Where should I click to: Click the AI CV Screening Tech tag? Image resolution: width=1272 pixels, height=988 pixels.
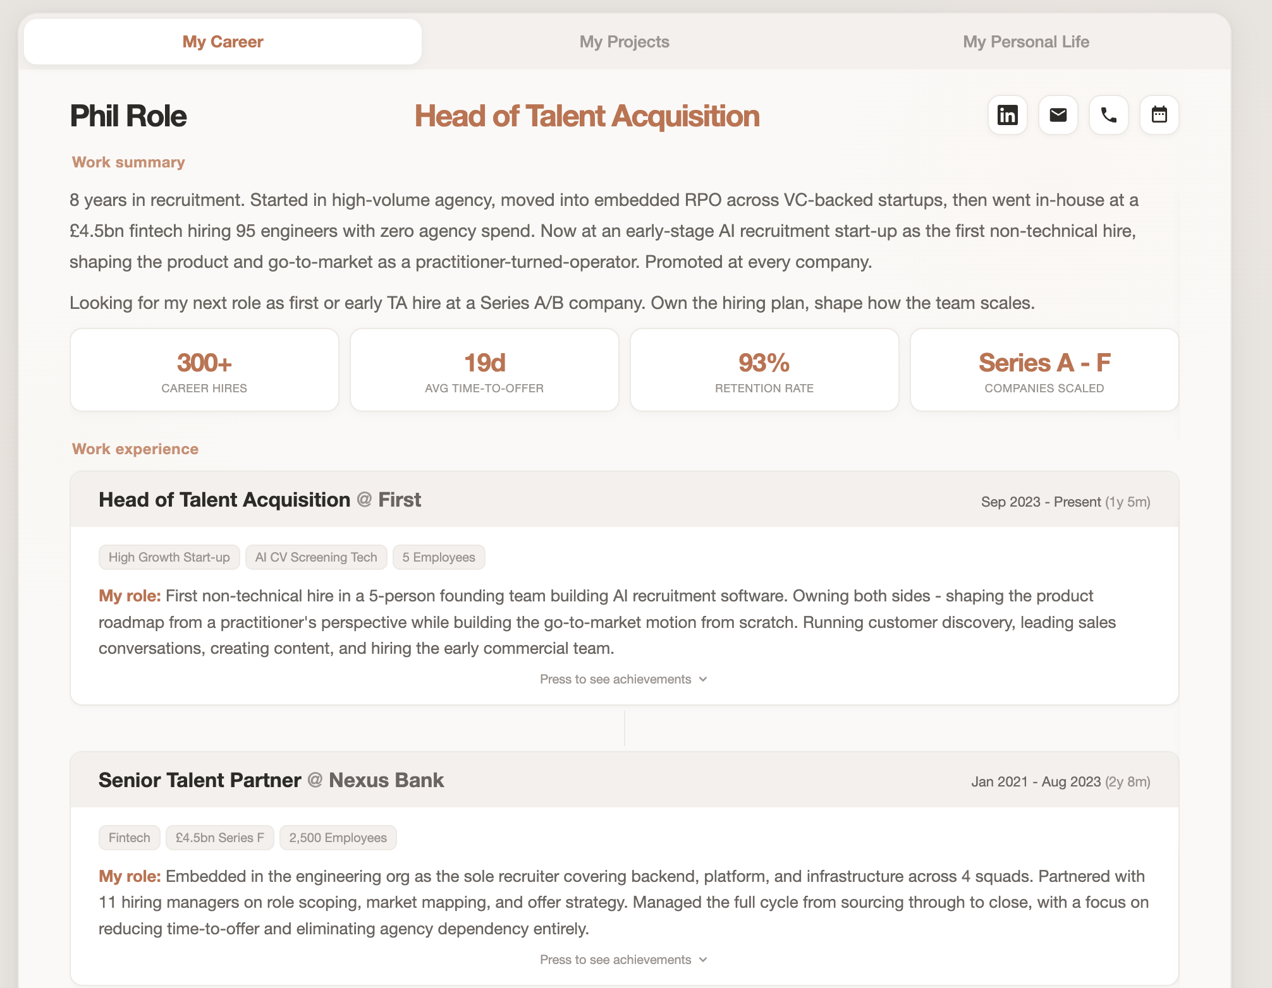click(x=316, y=557)
